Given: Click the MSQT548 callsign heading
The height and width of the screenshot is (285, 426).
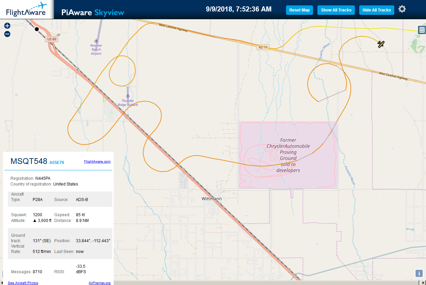Looking at the screenshot, I should pyautogui.click(x=29, y=161).
